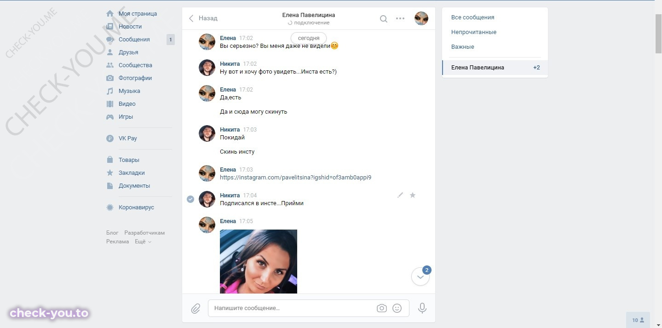Screen dimensions: 662x328
Task: Click the Друзья person icon
Action: pos(110,52)
